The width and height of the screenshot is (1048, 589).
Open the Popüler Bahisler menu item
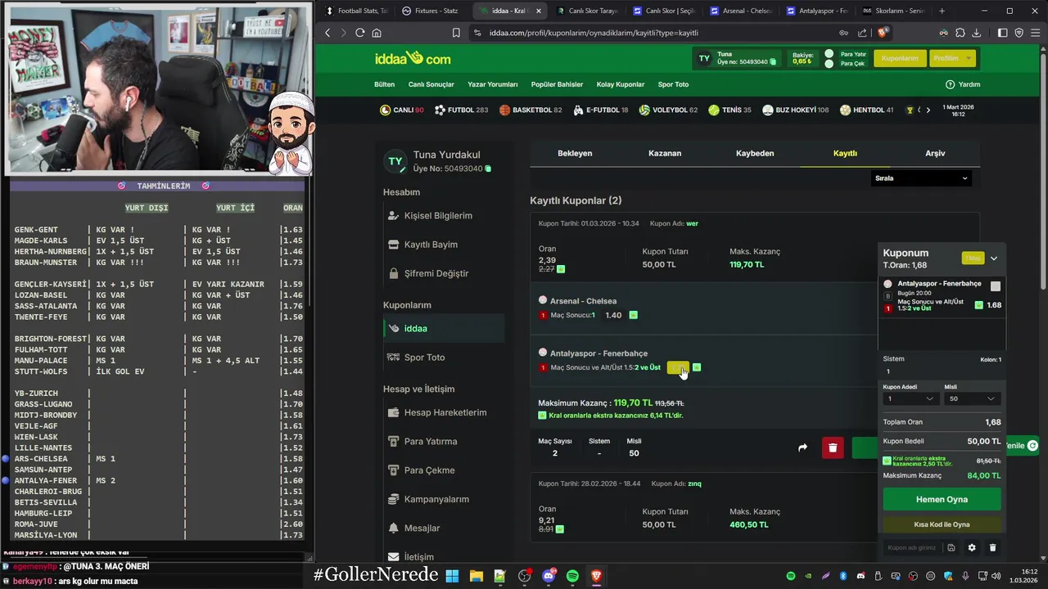557,84
